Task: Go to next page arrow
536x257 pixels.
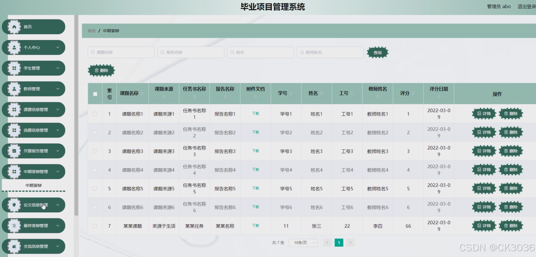Action: tap(351, 243)
